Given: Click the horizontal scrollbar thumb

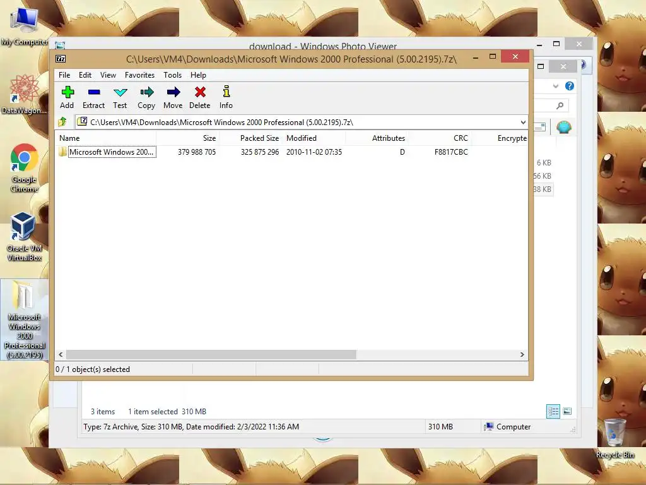Looking at the screenshot, I should (x=211, y=354).
